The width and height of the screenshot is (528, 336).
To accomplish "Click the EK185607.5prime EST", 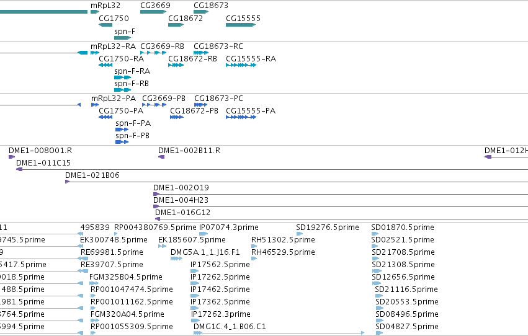I will (x=163, y=246).
